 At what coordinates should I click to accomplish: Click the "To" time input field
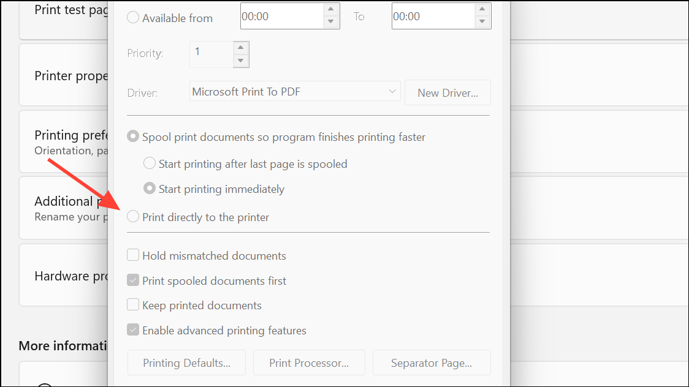[429, 15]
